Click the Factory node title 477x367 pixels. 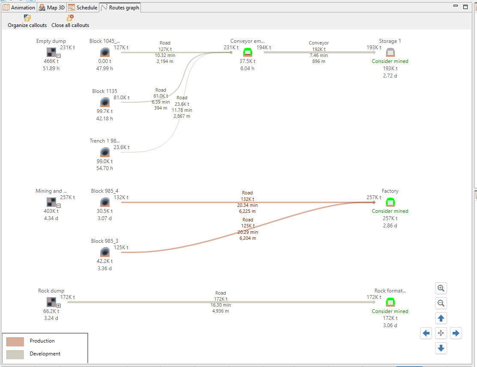coord(390,191)
